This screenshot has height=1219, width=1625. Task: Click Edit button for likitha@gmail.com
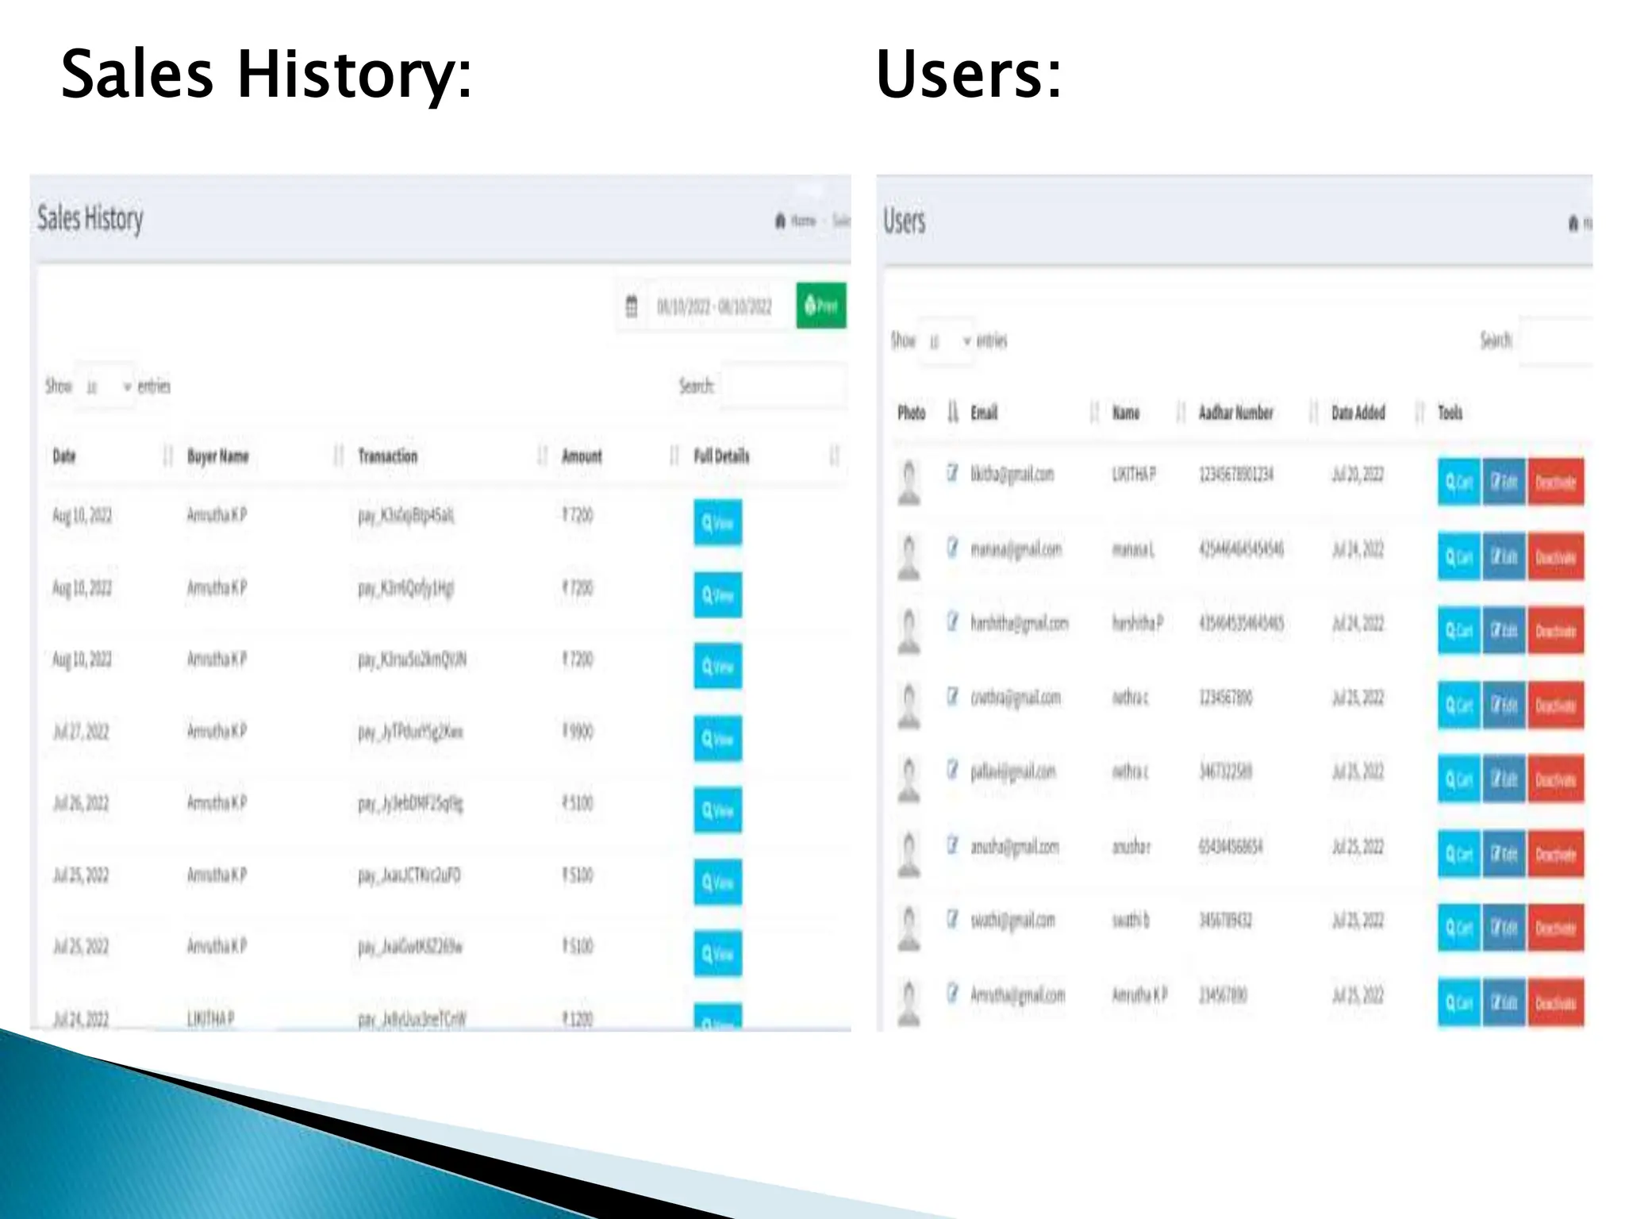tap(1504, 482)
